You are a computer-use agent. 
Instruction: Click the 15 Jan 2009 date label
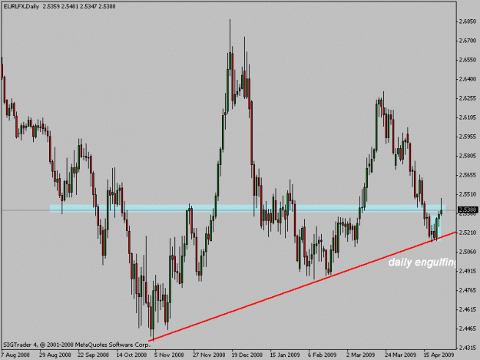(x=285, y=355)
